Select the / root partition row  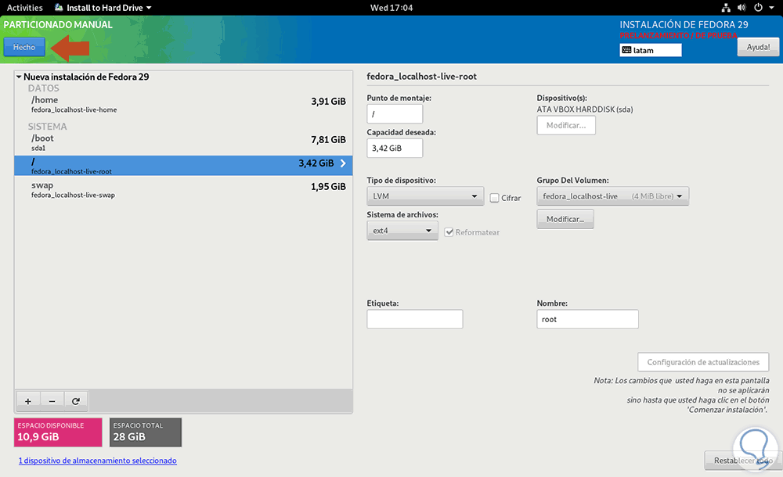183,166
